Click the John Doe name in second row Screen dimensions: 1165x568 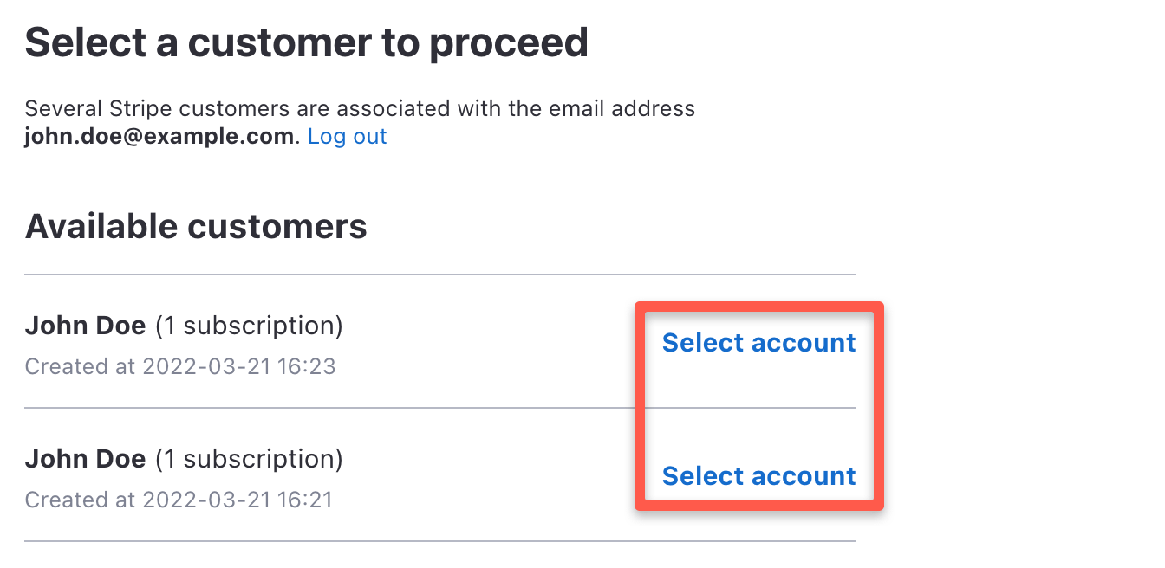tap(85, 459)
